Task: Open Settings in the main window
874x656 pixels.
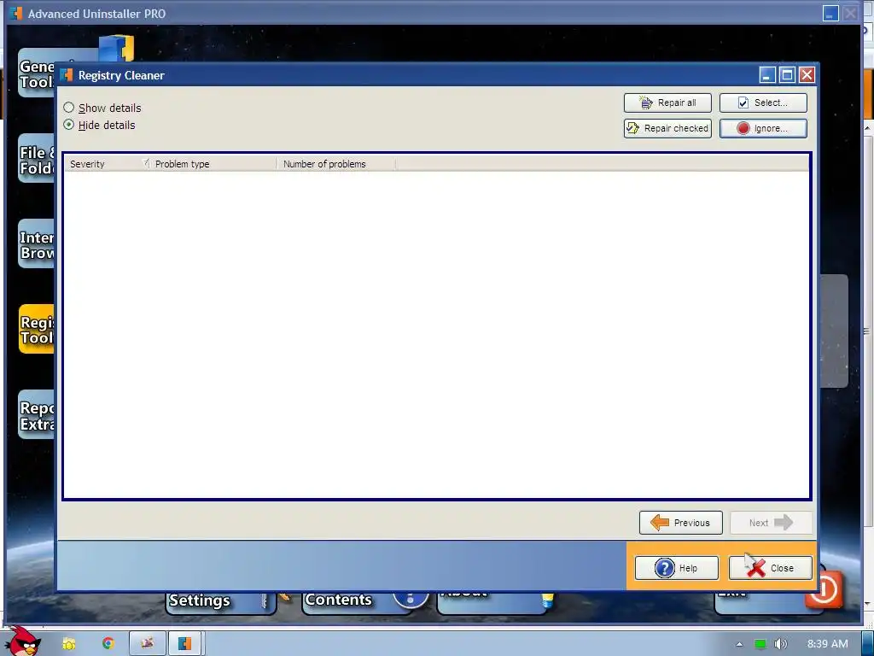Action: coord(221,601)
